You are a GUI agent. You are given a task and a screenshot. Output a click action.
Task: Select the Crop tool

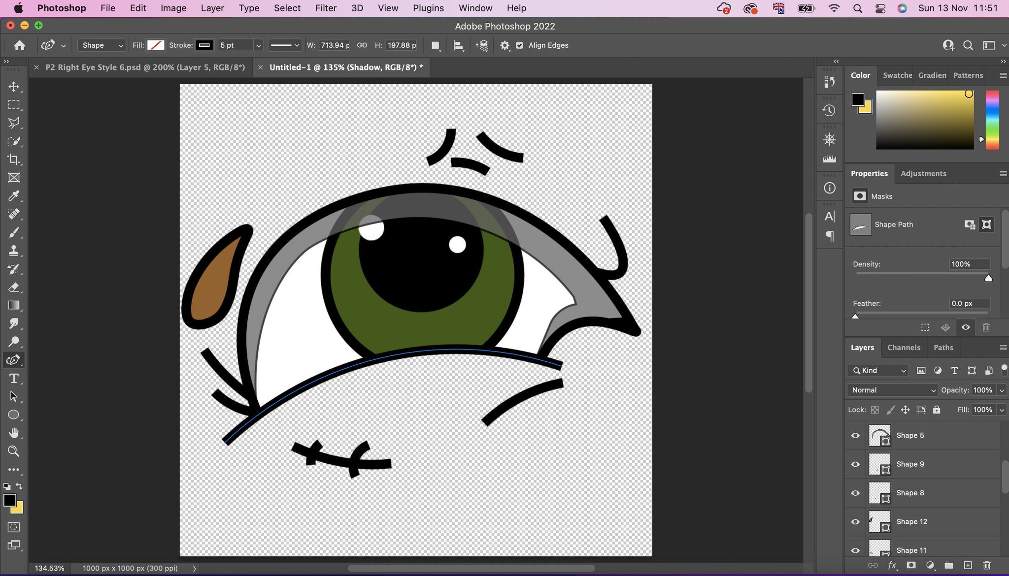[14, 160]
